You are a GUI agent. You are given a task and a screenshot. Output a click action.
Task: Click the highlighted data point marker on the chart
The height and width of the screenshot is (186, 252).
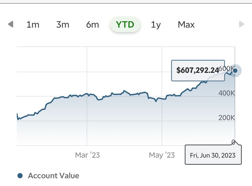(x=235, y=71)
